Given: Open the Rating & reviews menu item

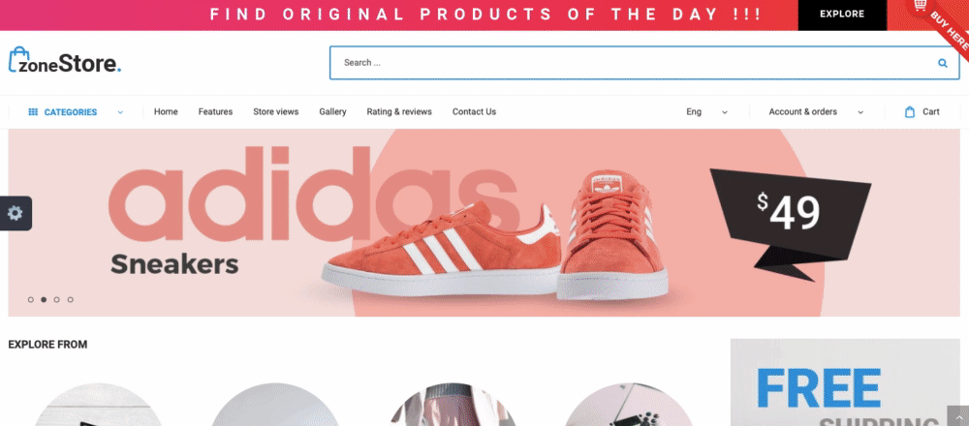Looking at the screenshot, I should (x=399, y=111).
